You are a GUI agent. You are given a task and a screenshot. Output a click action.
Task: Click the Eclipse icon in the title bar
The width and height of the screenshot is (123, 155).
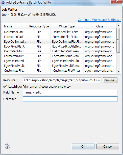pyautogui.click(x=3, y=2)
